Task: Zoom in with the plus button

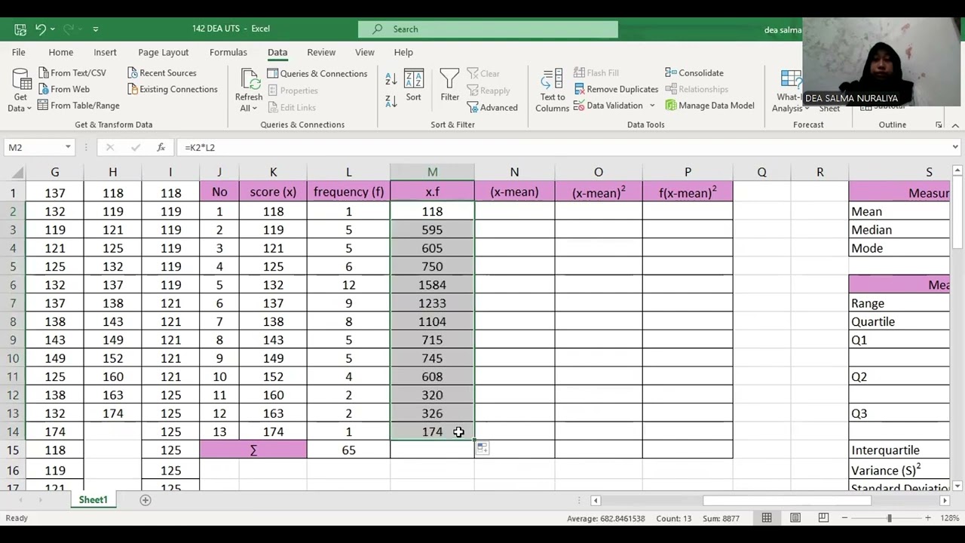Action: point(928,518)
